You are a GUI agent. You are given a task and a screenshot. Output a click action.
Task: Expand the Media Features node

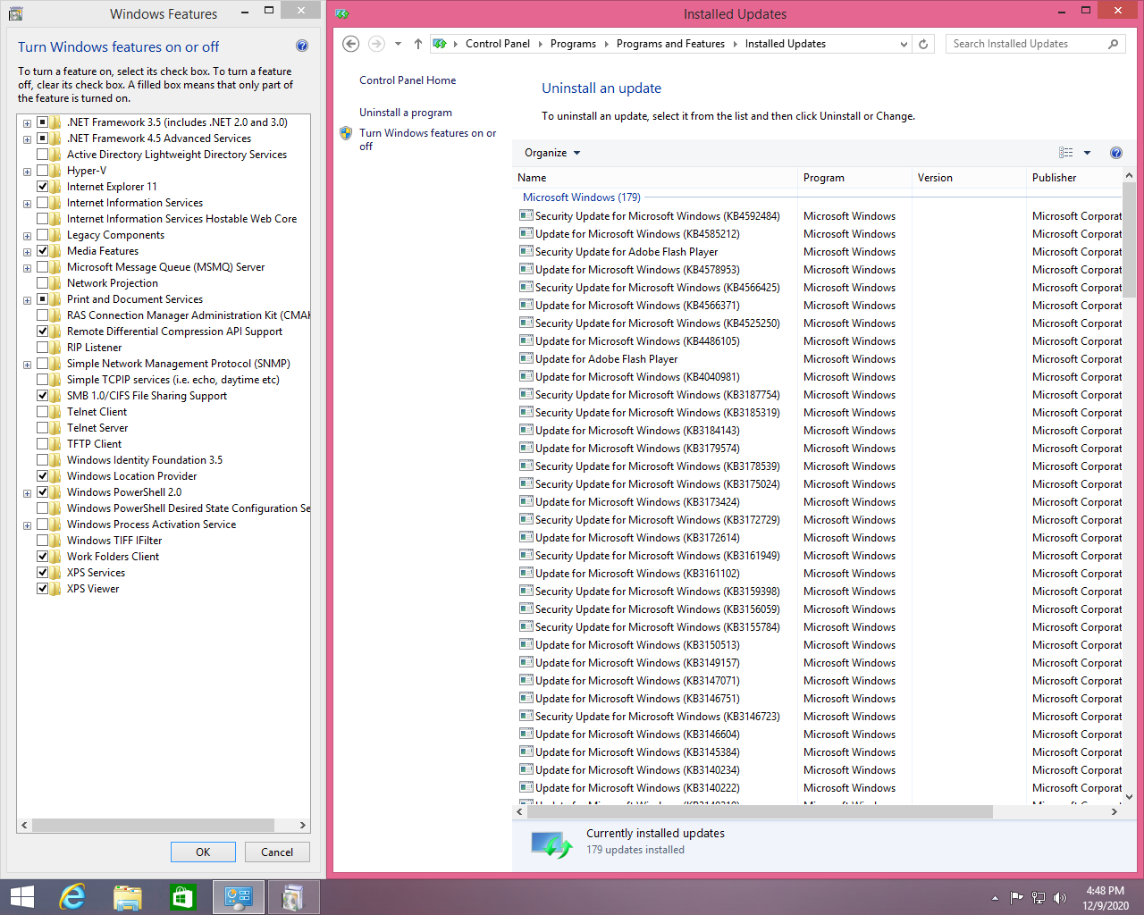point(27,252)
